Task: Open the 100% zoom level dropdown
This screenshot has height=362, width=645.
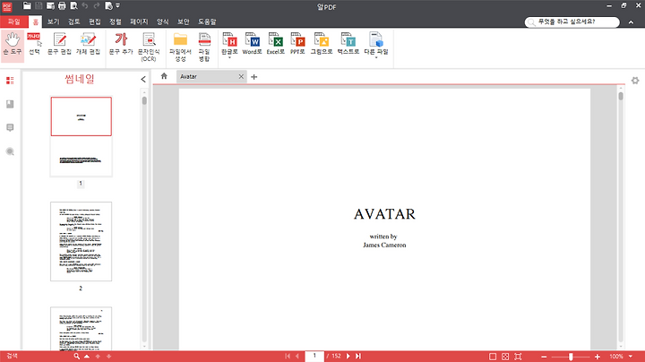Action: pyautogui.click(x=630, y=357)
